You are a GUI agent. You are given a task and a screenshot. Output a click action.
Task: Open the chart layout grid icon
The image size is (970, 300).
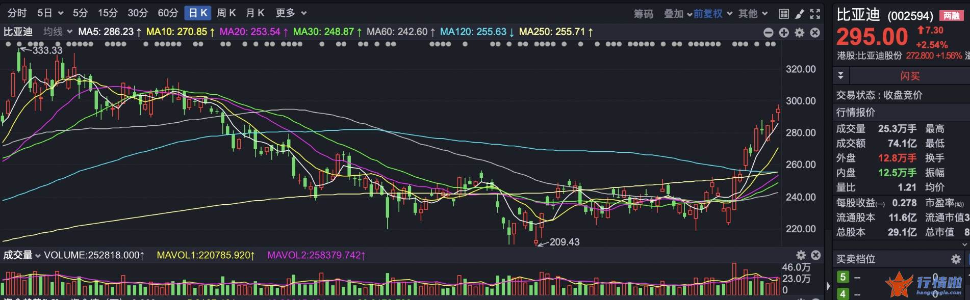[x=784, y=14]
